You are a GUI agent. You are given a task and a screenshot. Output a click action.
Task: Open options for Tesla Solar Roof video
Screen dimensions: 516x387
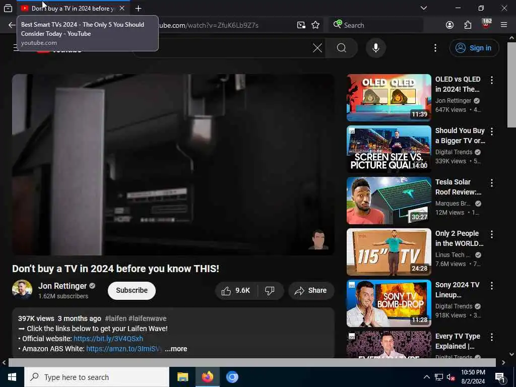click(492, 182)
